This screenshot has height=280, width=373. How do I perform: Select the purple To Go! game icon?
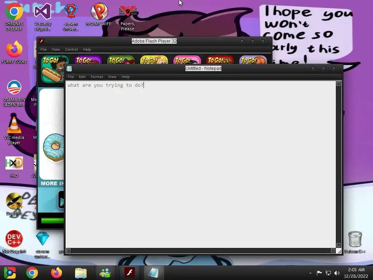click(88, 60)
